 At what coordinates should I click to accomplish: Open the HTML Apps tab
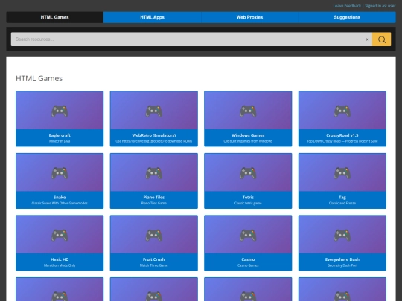(153, 17)
